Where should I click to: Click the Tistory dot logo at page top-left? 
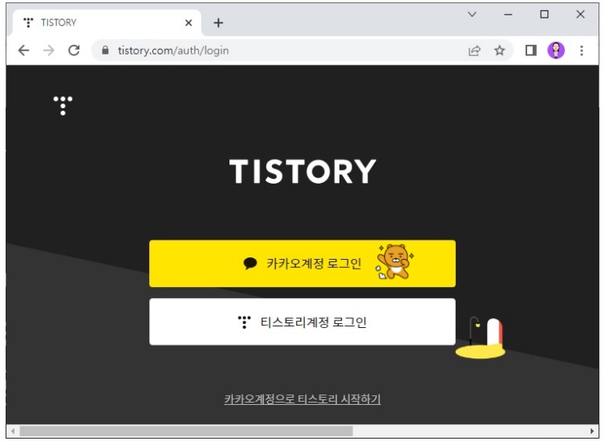click(63, 106)
